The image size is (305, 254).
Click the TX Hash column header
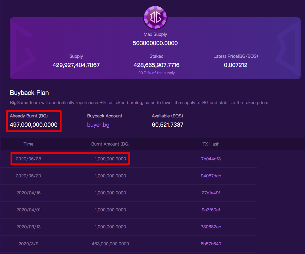211,144
